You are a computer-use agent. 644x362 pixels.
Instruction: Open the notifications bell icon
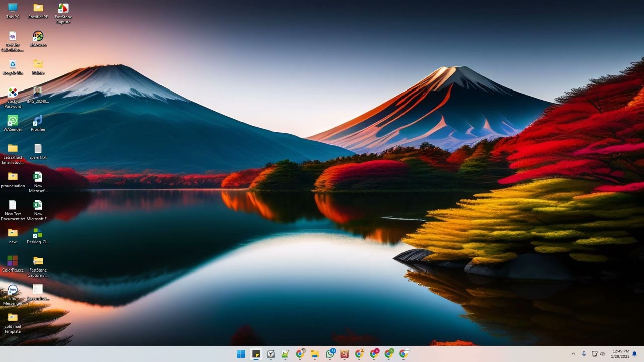[634, 354]
